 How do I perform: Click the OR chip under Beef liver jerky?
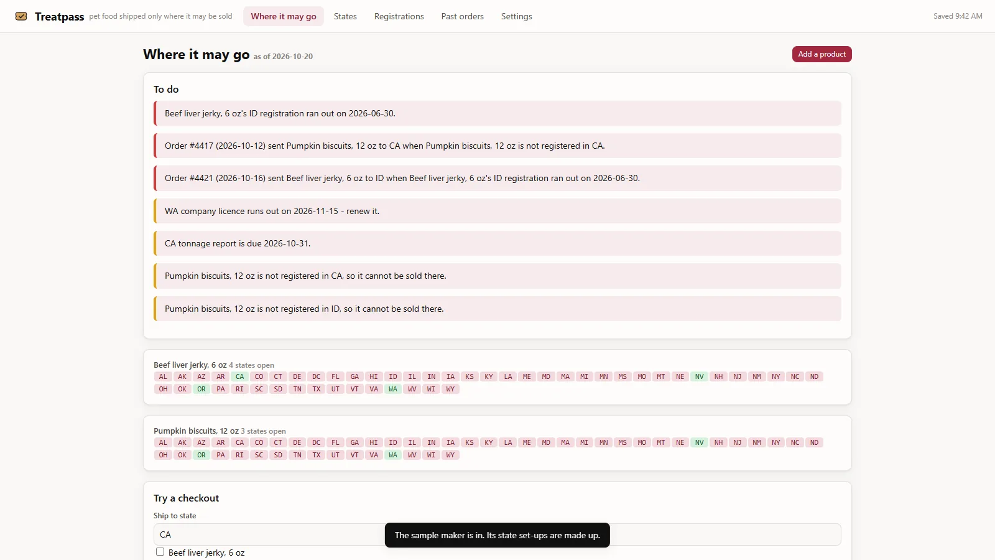tap(201, 389)
